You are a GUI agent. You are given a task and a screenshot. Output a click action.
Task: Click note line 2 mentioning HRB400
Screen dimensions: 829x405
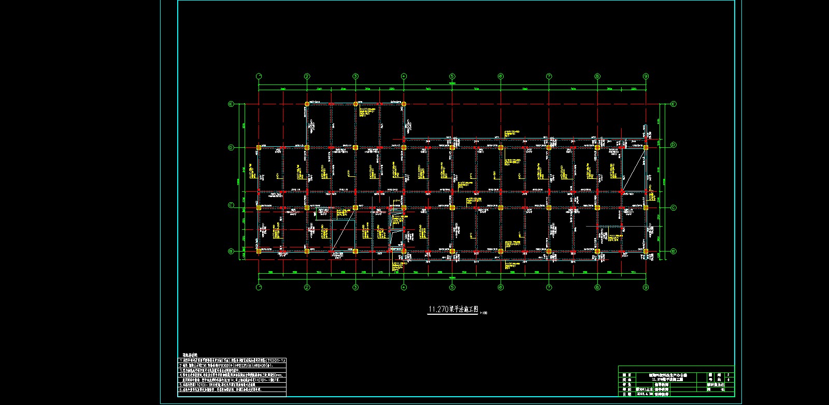pyautogui.click(x=226, y=366)
